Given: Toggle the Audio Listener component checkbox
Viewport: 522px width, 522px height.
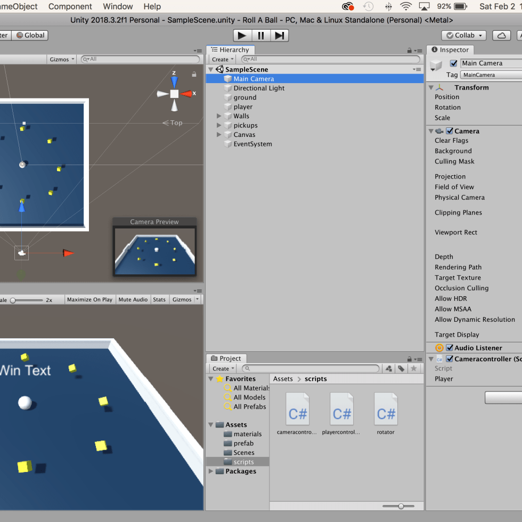Looking at the screenshot, I should pyautogui.click(x=450, y=348).
